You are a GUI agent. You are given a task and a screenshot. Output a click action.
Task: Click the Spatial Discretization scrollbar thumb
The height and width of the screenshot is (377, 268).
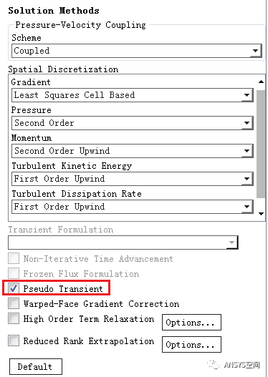click(x=261, y=145)
